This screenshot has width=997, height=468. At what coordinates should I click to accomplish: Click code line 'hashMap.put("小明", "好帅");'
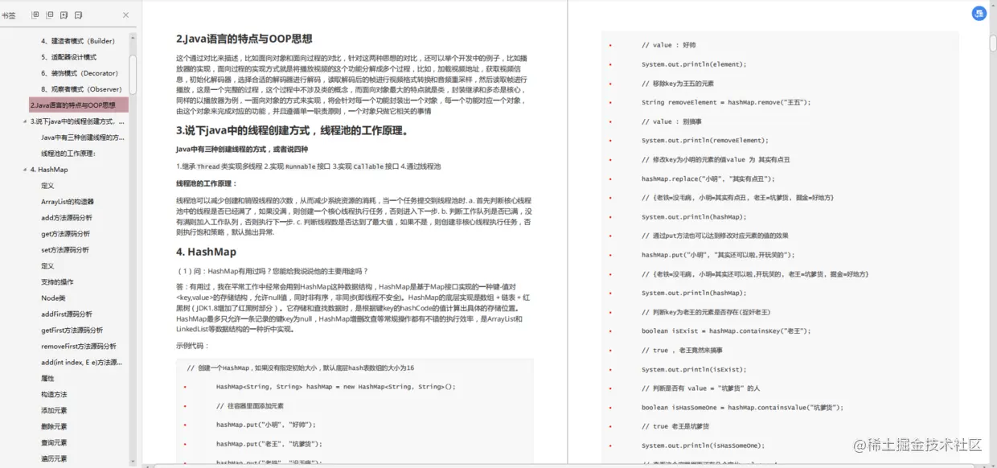266,424
